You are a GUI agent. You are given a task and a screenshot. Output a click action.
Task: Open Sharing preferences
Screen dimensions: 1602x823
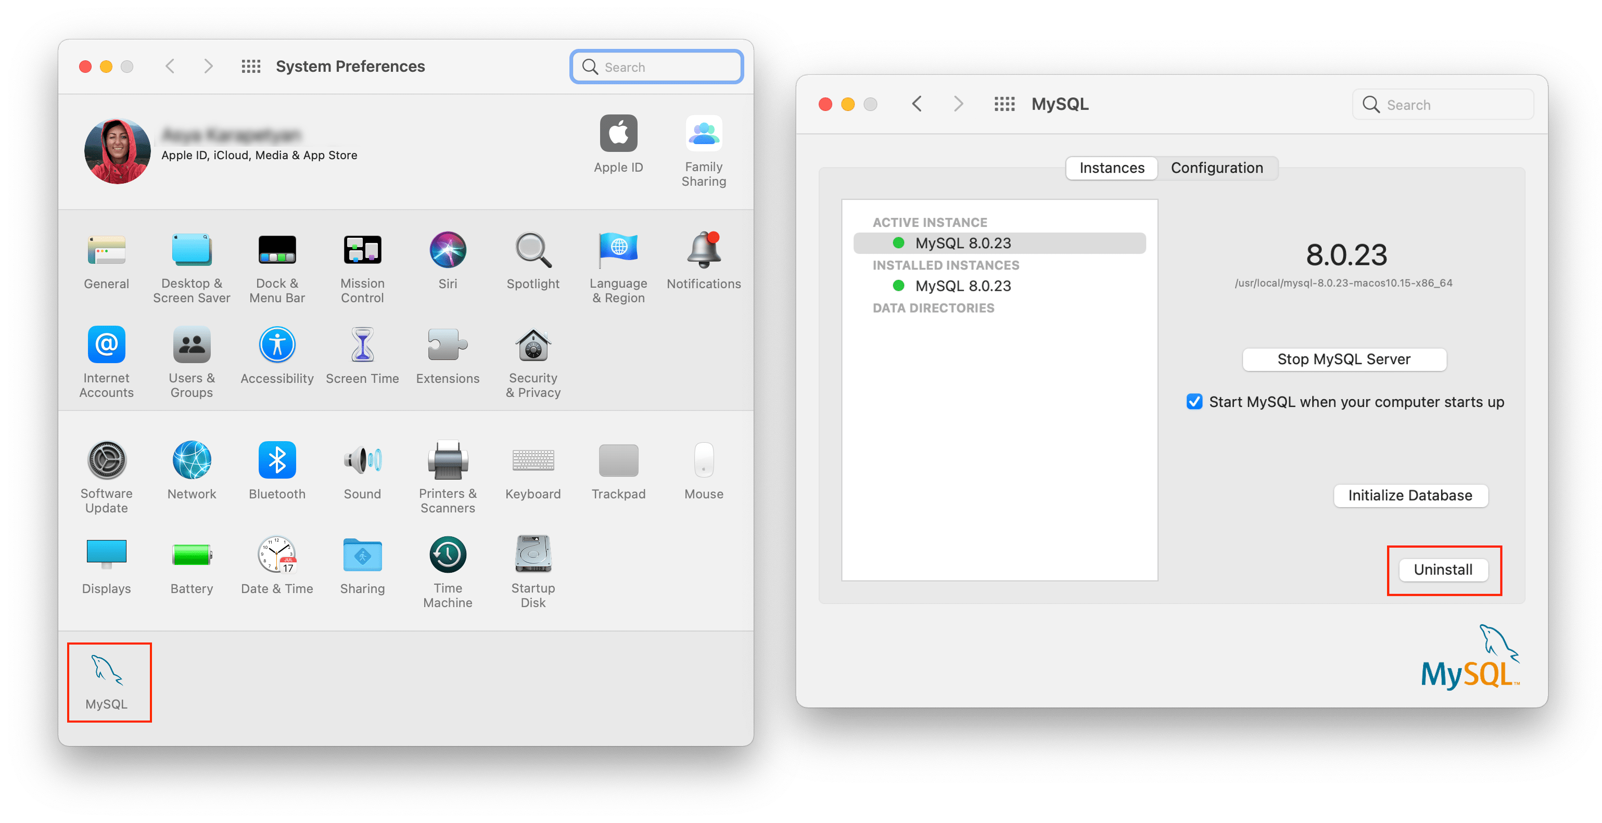pyautogui.click(x=362, y=567)
